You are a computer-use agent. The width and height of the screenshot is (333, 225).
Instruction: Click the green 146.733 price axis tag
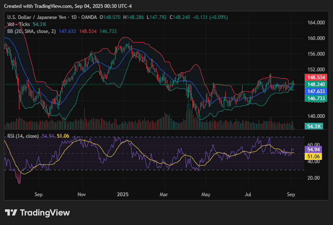[x=316, y=98]
